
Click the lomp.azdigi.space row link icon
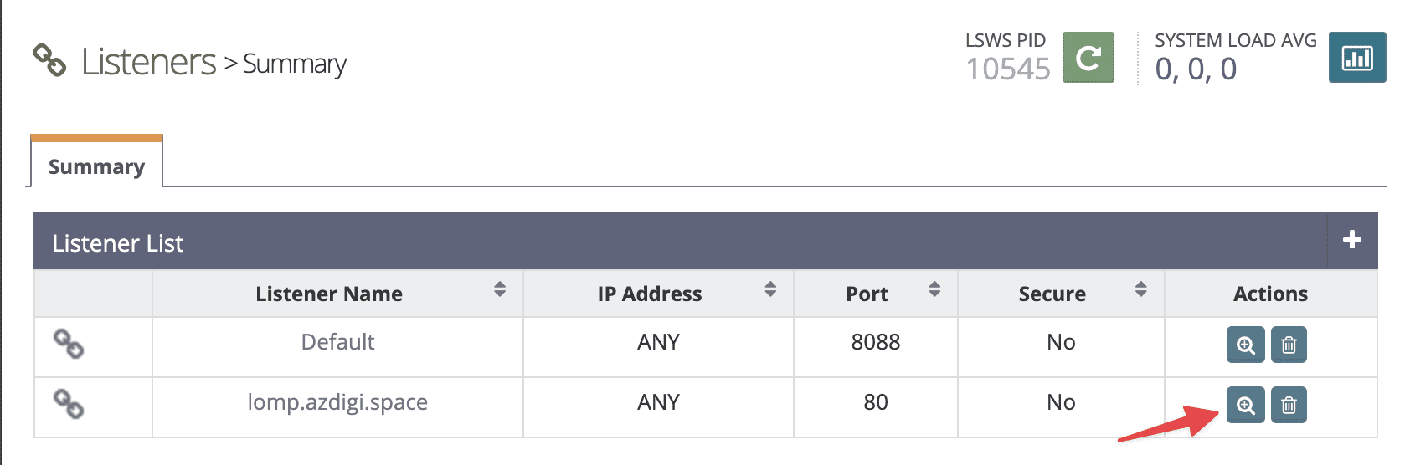tap(69, 404)
